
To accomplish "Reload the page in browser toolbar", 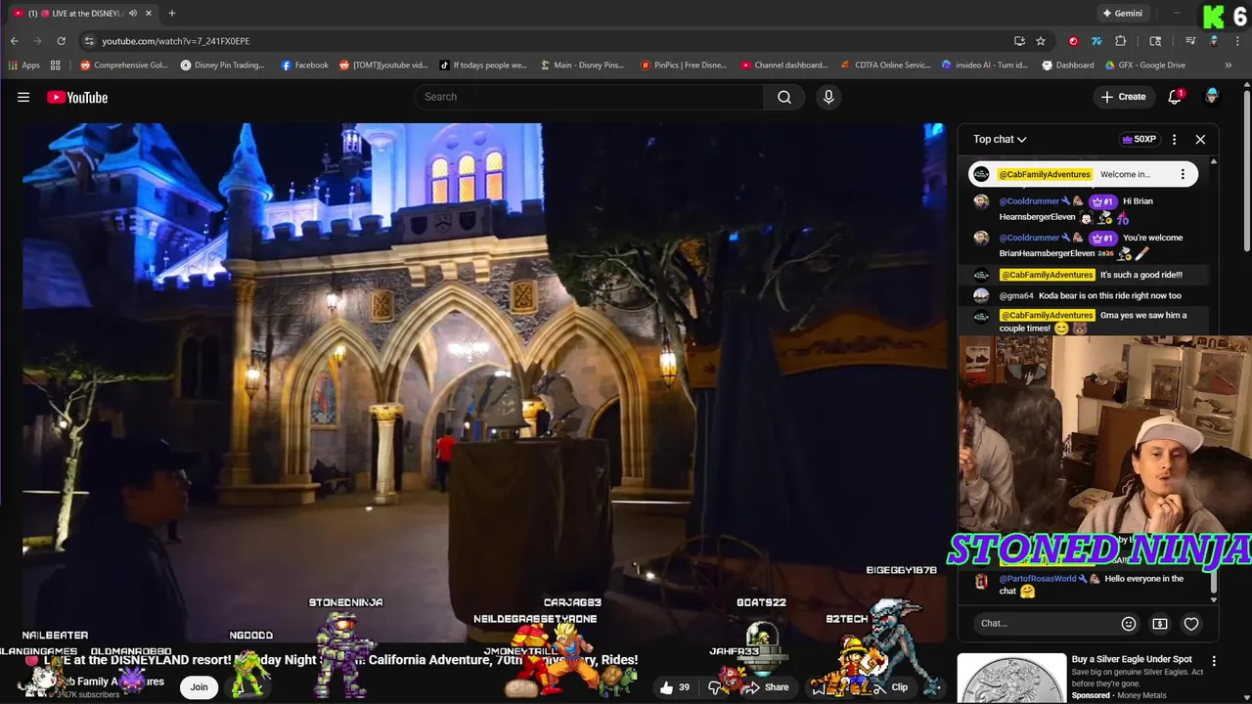I will [61, 41].
